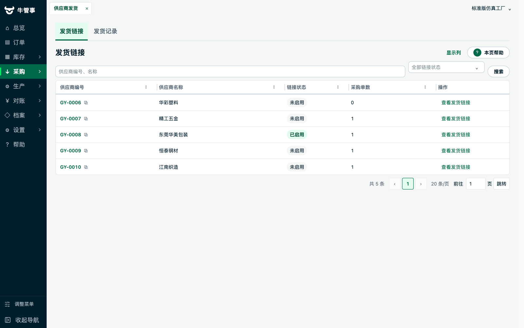Expand the 生产 sidebar menu
524x328 pixels.
click(23, 86)
